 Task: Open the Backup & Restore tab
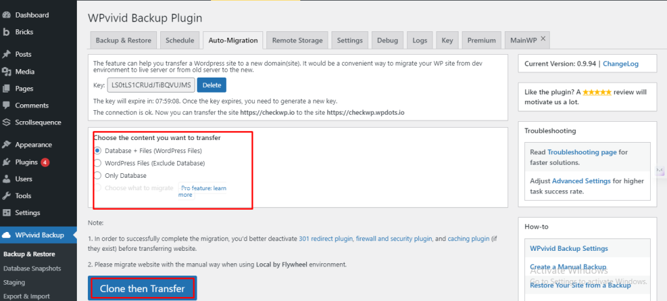tap(123, 40)
